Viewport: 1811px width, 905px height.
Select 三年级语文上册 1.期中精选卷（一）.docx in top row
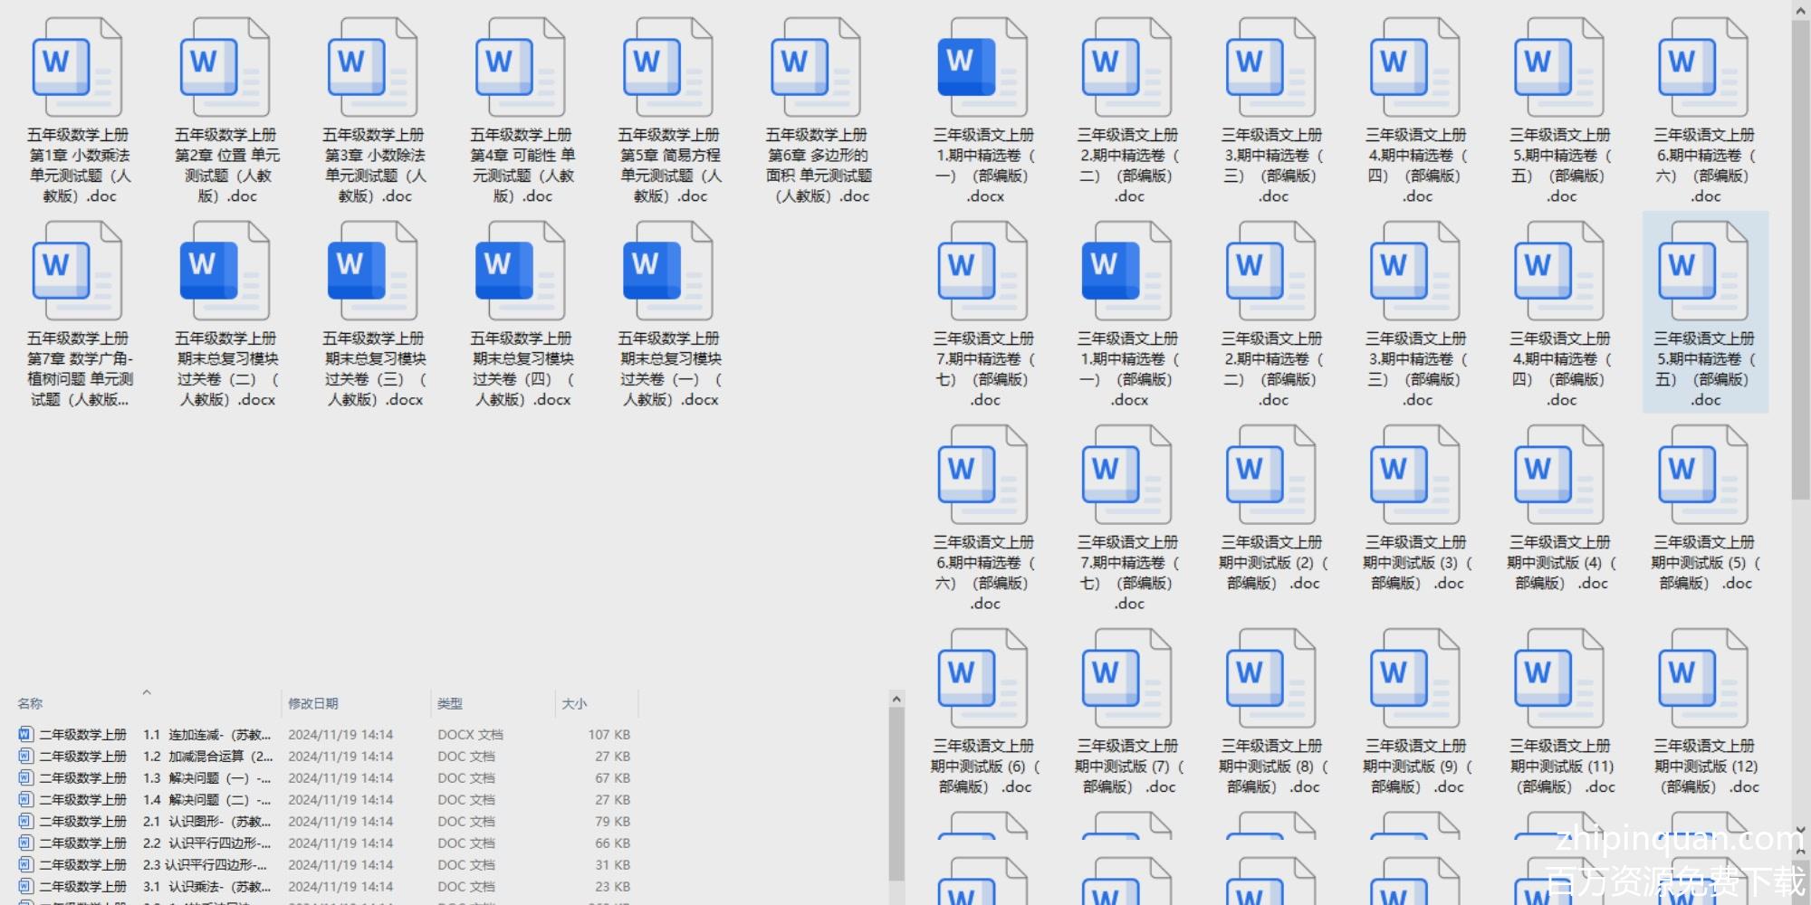(x=982, y=70)
